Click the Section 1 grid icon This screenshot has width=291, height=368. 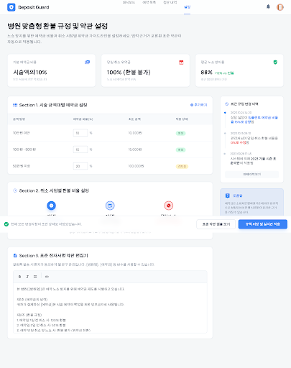(15, 105)
